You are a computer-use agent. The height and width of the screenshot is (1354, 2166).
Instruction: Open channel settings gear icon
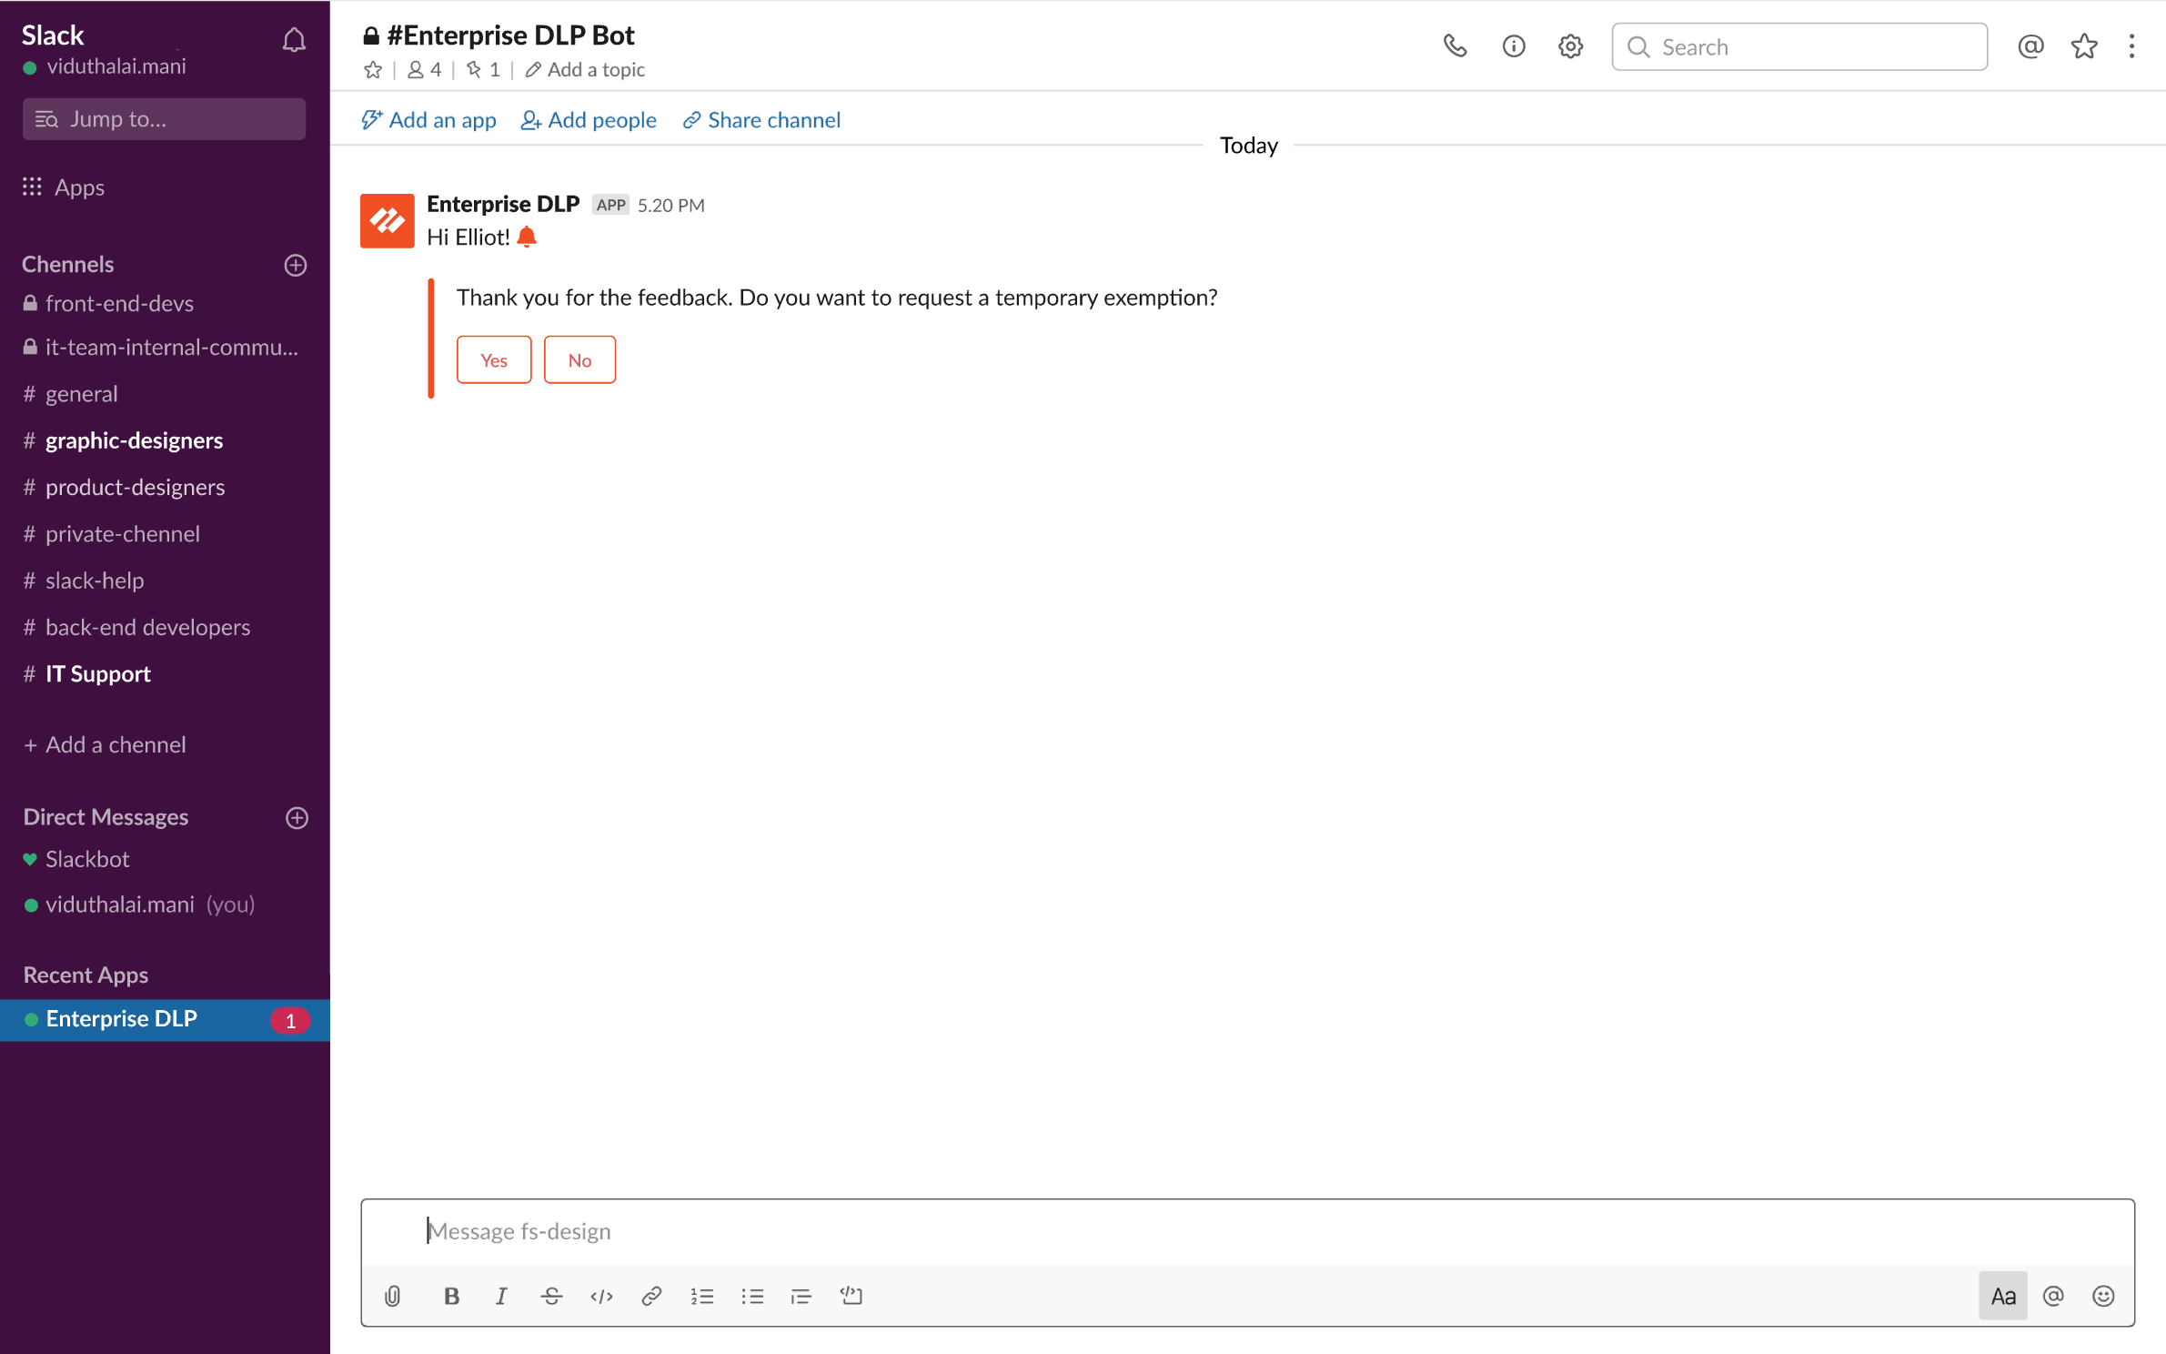point(1570,46)
